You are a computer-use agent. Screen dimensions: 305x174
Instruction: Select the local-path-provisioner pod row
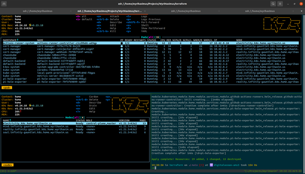point(151,73)
